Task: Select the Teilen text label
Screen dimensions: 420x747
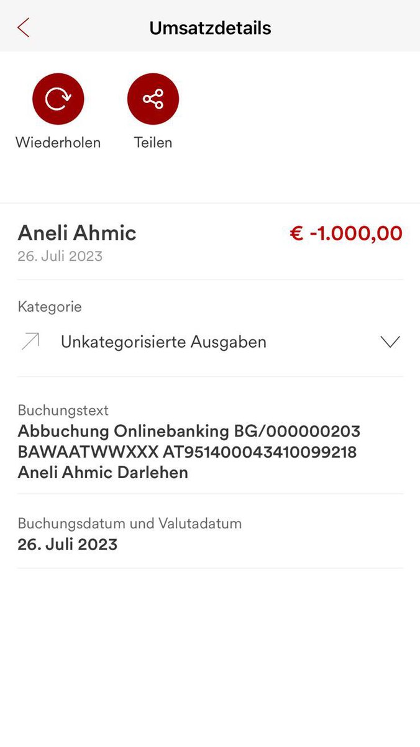Action: 153,142
